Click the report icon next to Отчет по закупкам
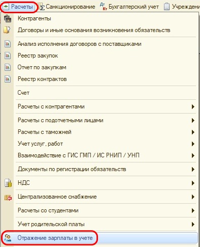The width and height of the screenshot is (200, 247). tap(8, 67)
